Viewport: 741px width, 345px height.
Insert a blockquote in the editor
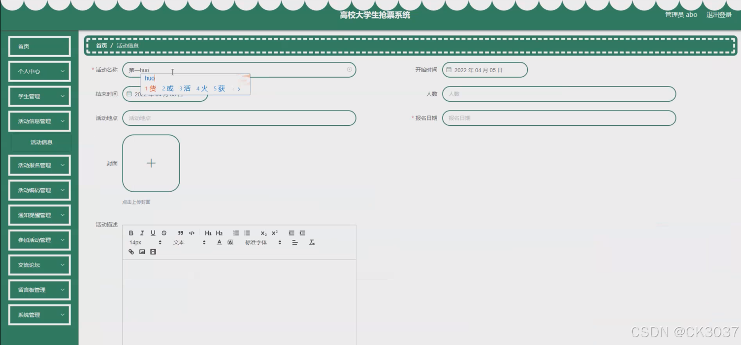coord(181,233)
